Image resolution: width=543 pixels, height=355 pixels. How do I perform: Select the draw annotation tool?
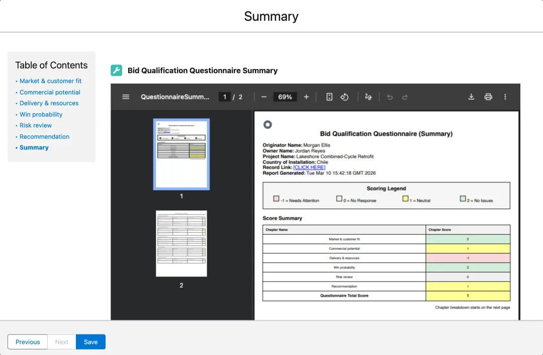[x=368, y=97]
